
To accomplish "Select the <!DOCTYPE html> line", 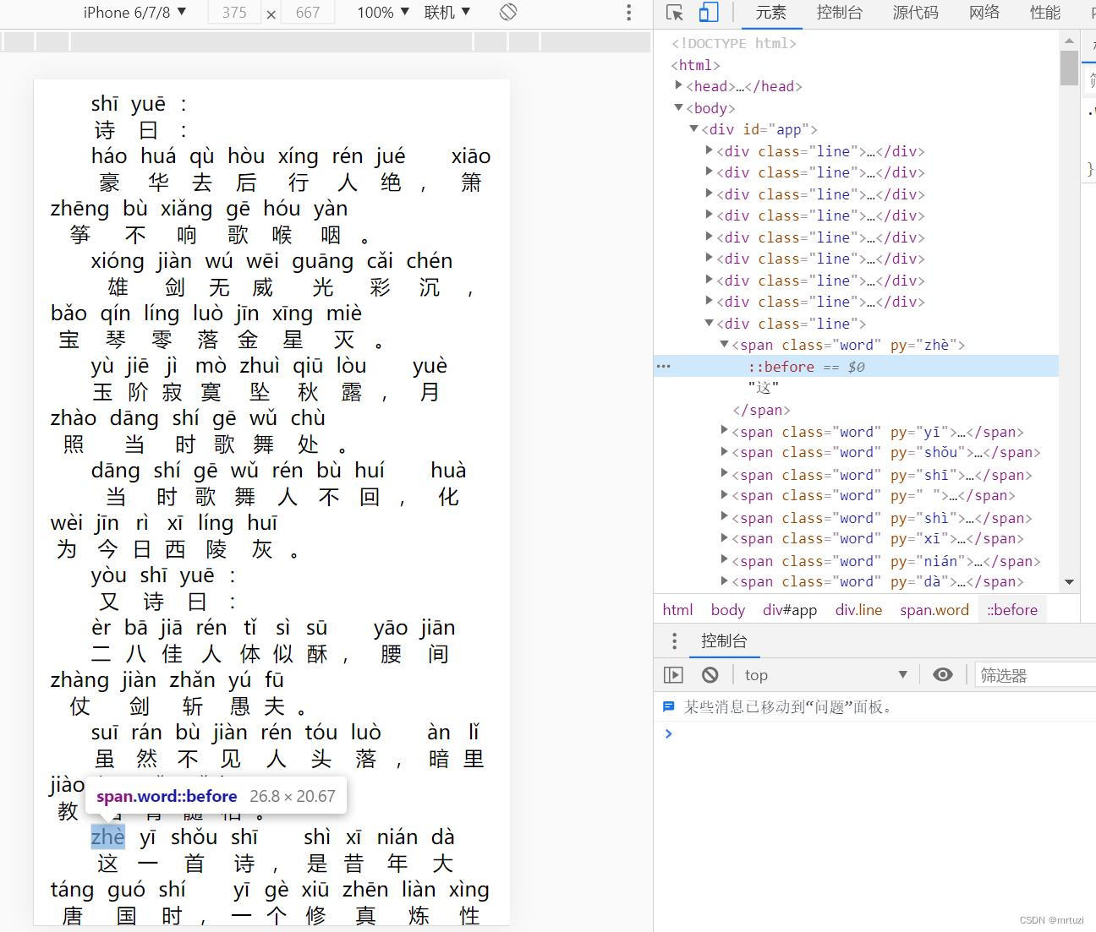I will (x=733, y=43).
